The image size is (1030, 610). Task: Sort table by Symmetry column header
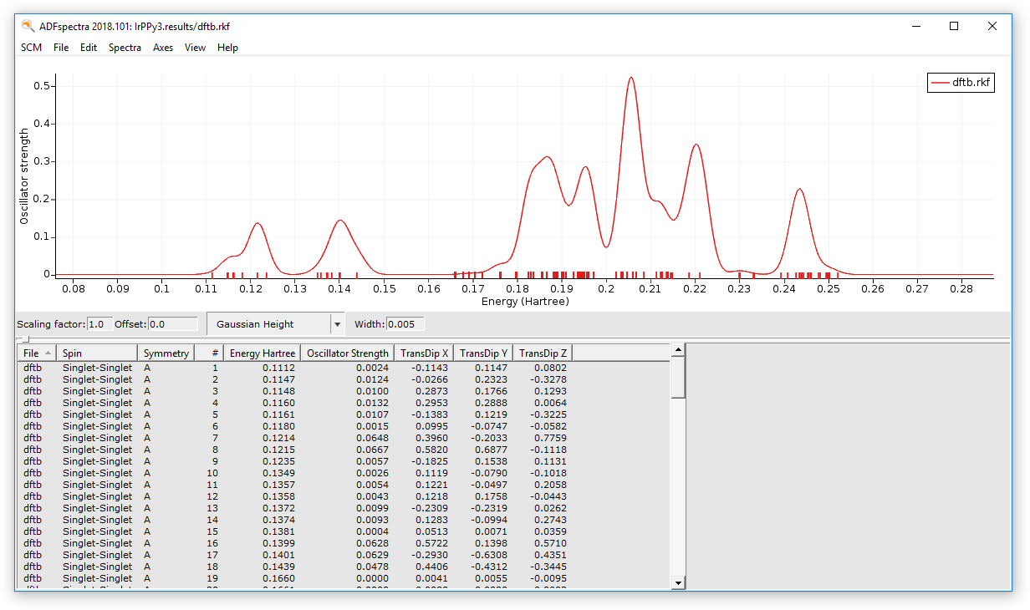(x=166, y=353)
